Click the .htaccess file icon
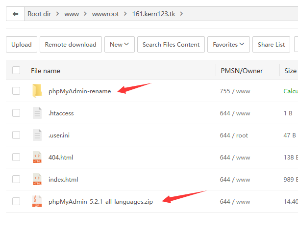This screenshot has height=242, width=298. pos(37,113)
